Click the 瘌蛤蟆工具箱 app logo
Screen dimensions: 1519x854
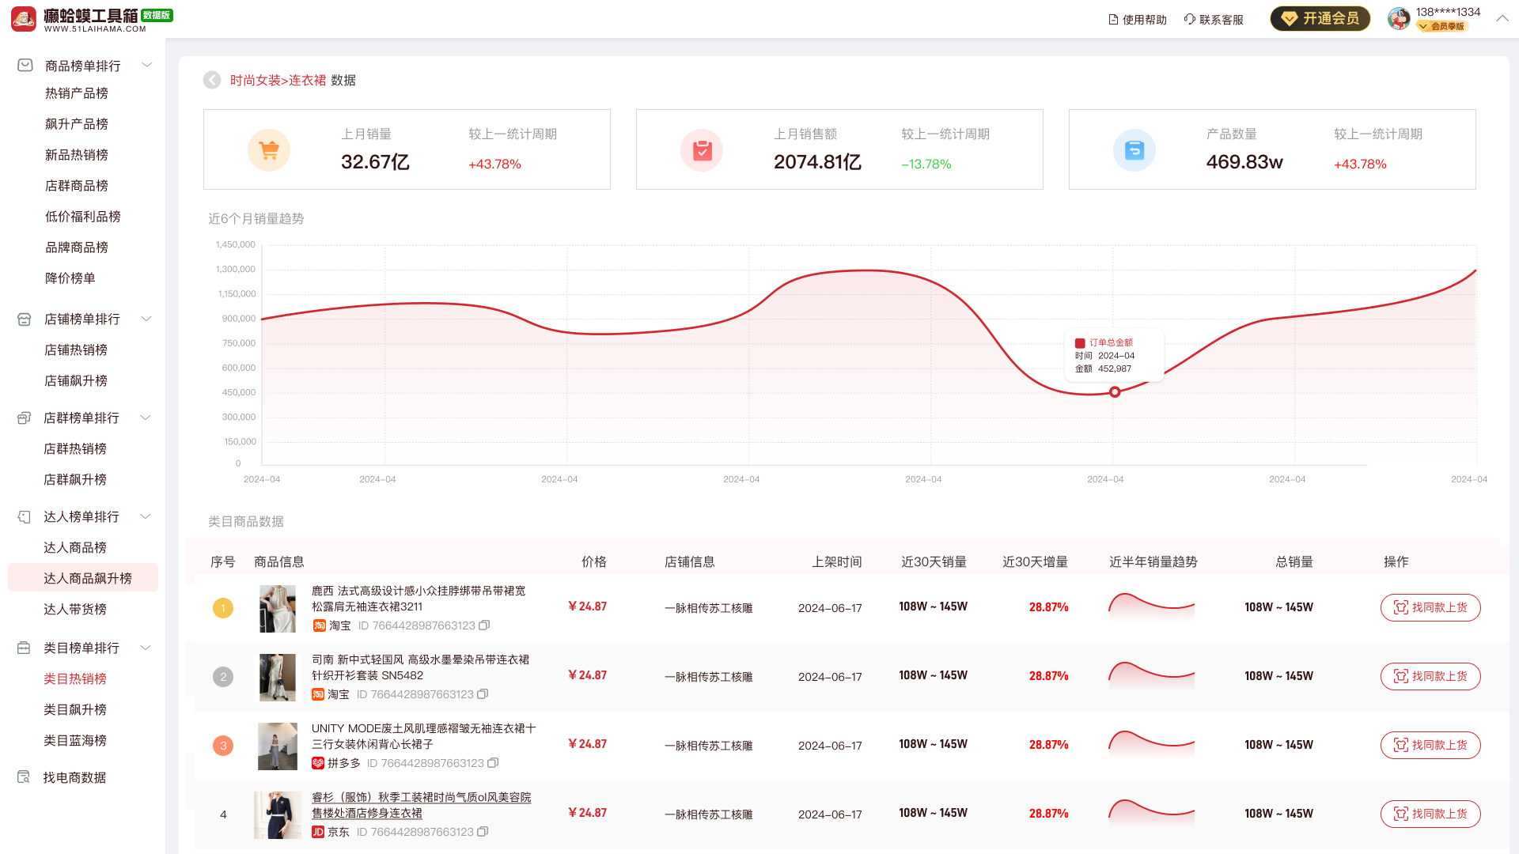(x=25, y=18)
